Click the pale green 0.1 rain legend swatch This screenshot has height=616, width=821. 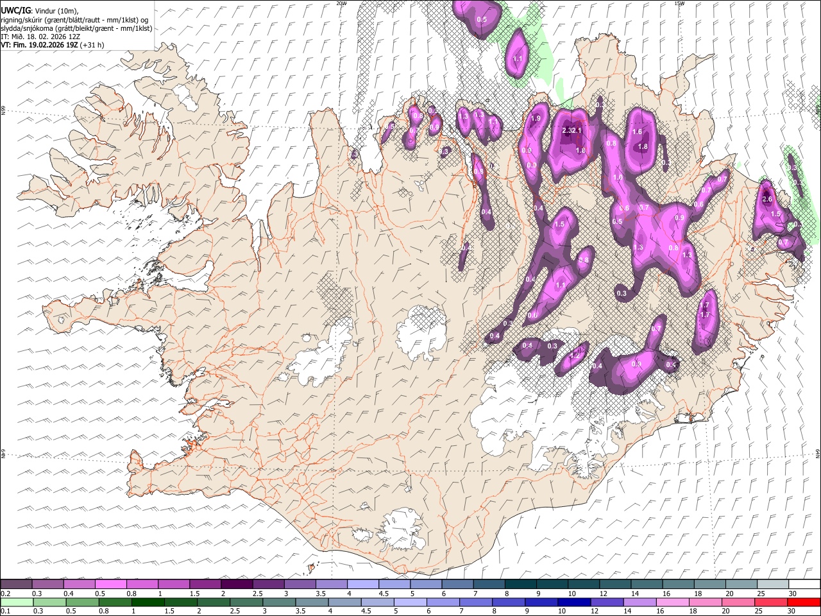(17, 602)
